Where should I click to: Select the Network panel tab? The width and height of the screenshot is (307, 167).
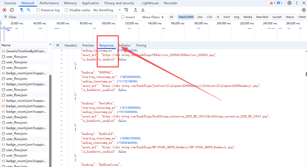point(28,3)
